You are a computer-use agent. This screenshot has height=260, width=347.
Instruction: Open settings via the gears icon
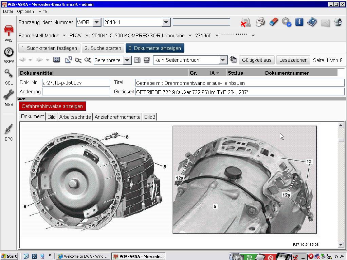pos(287,22)
